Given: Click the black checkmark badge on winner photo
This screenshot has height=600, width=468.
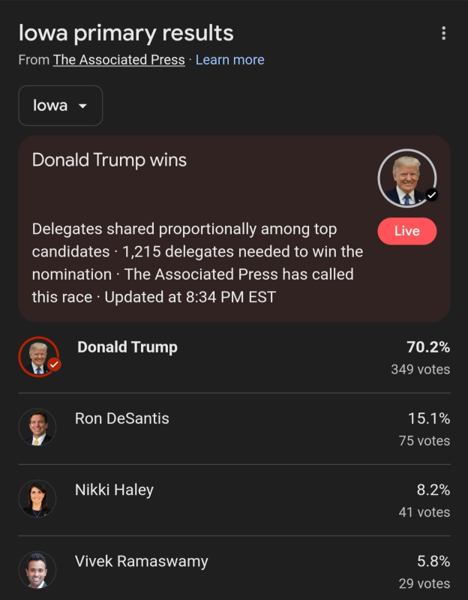Looking at the screenshot, I should click(431, 195).
